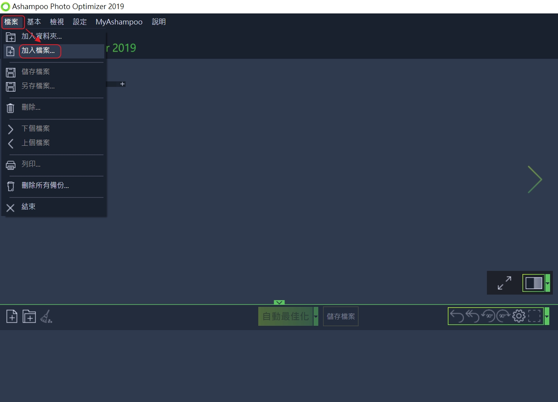
Task: Click the small plus tab button
Action: click(x=122, y=84)
